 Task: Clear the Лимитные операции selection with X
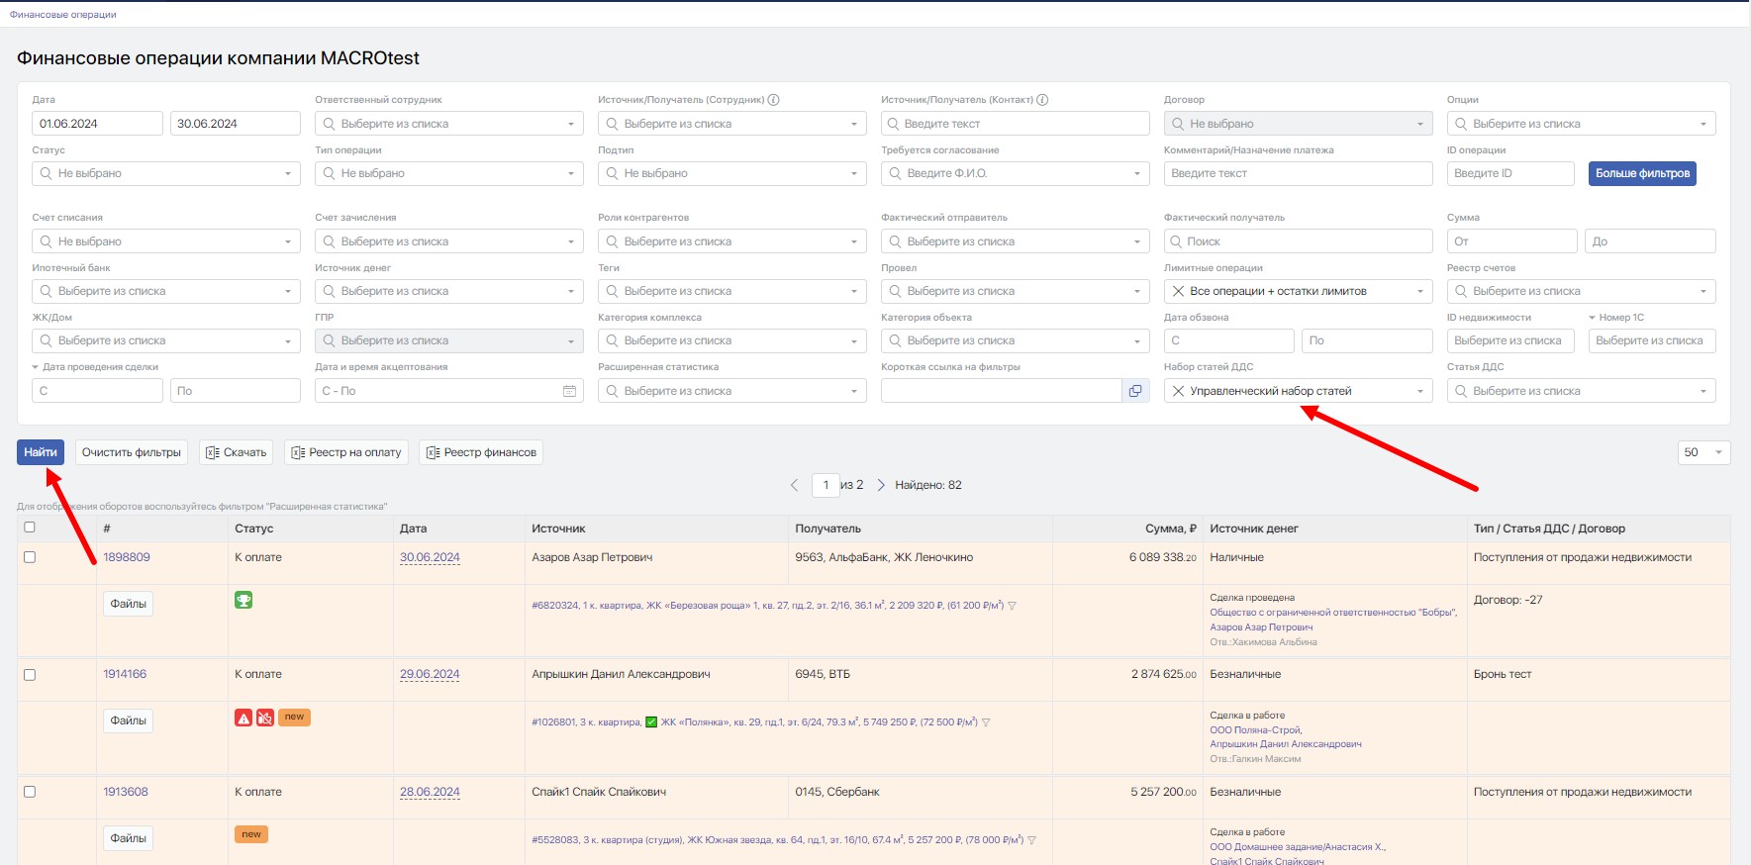1178,291
